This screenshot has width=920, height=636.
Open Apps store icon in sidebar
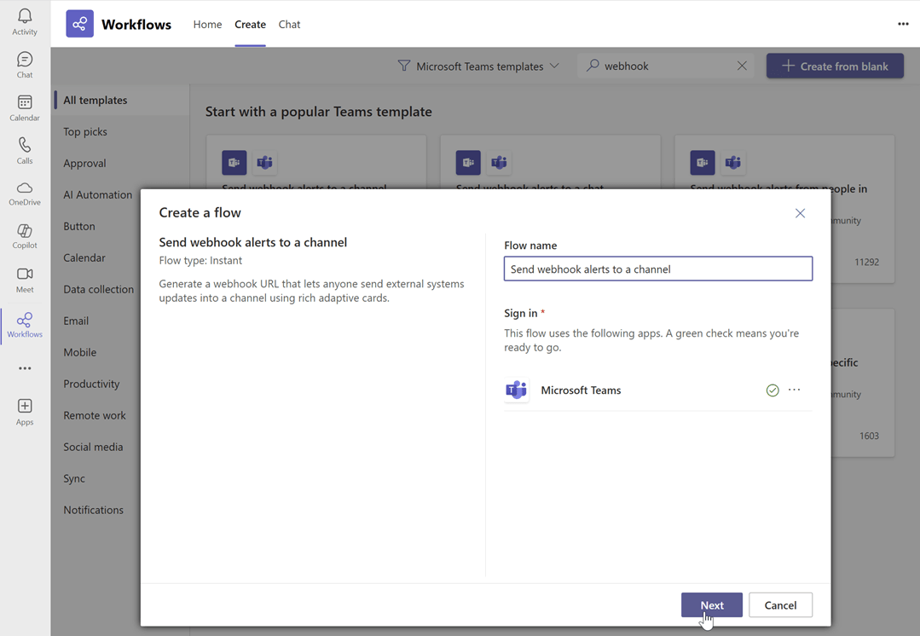(25, 412)
